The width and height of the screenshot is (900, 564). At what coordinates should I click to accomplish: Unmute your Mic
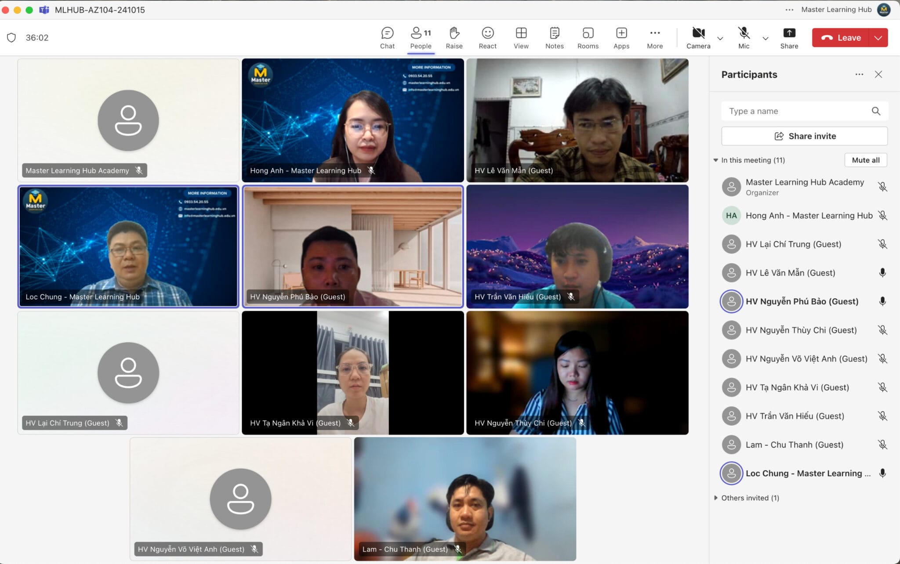[744, 37]
